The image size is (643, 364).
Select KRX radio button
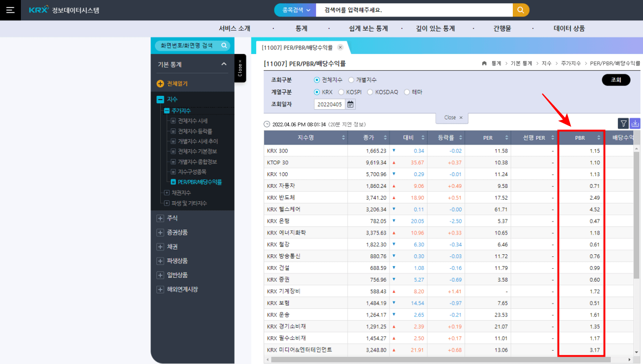317,92
